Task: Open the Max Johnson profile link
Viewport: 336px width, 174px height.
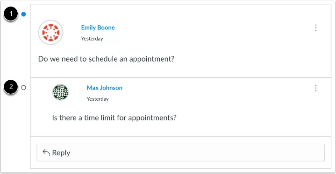Action: (x=105, y=88)
